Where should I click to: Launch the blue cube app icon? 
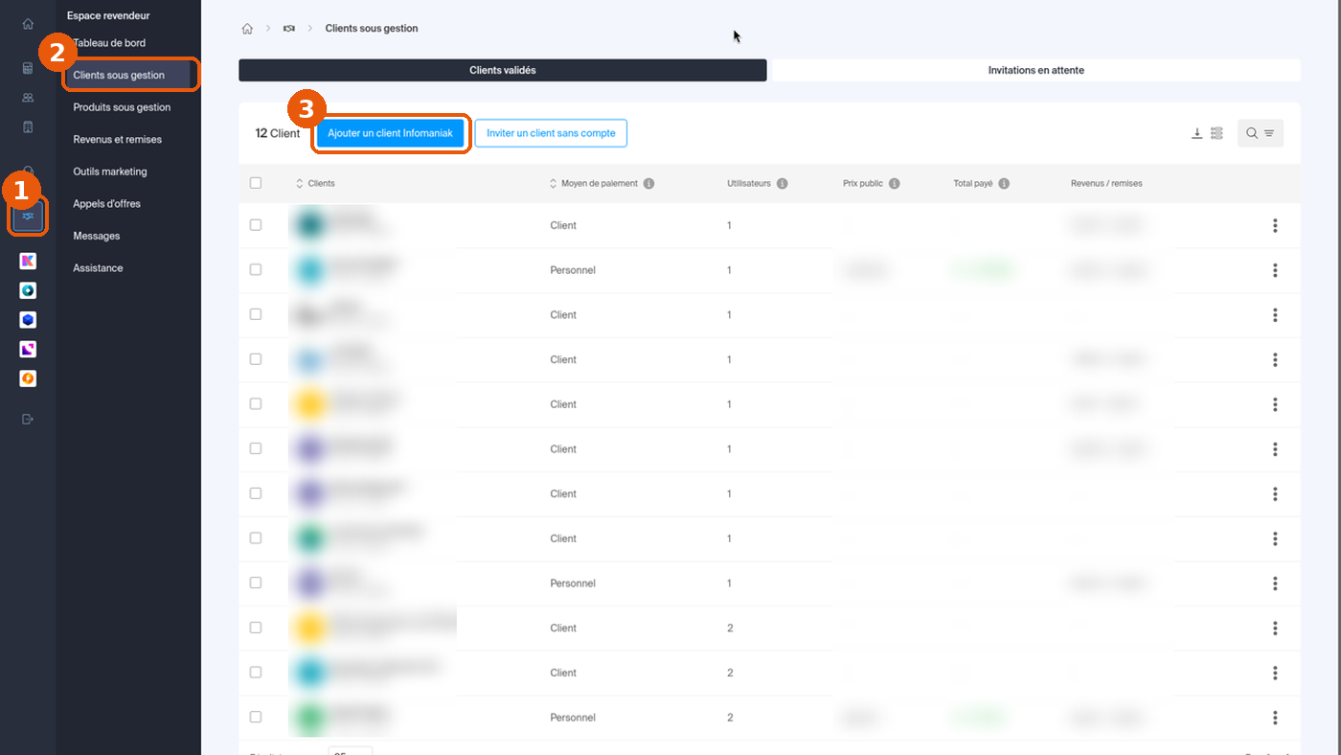(x=28, y=320)
